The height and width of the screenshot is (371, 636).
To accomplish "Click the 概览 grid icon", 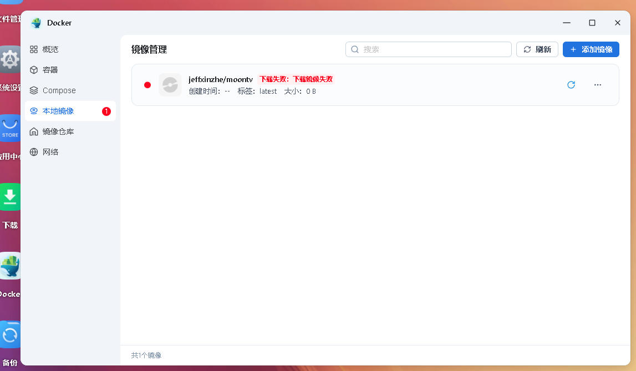I will point(34,49).
